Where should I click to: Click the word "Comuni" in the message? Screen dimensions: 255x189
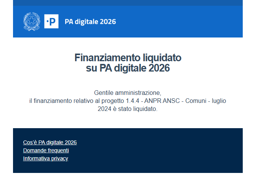coord(198,101)
